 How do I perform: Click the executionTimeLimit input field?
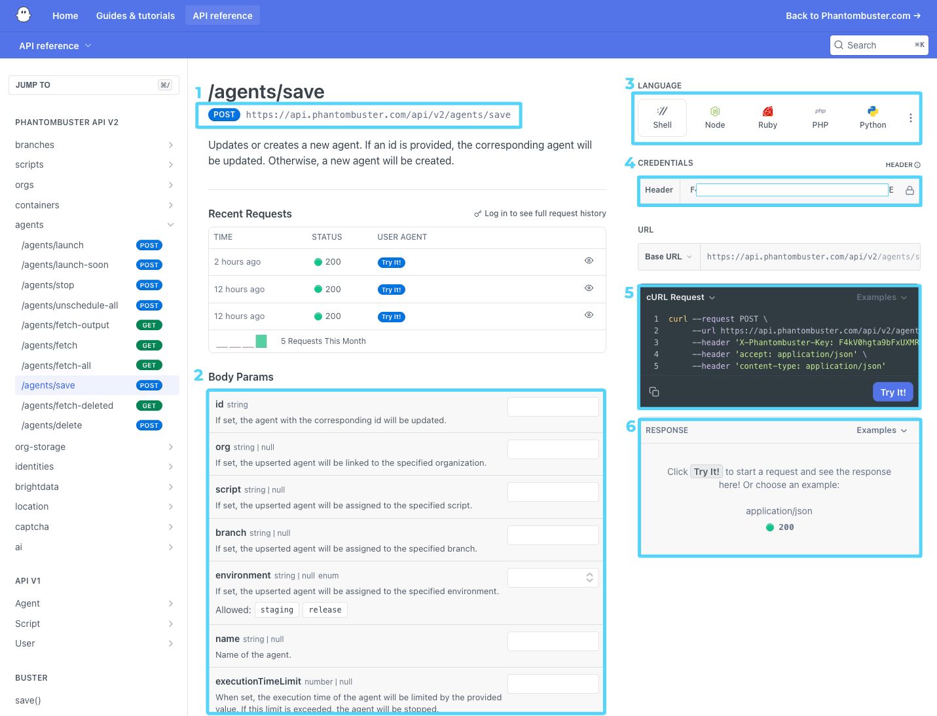tap(553, 684)
